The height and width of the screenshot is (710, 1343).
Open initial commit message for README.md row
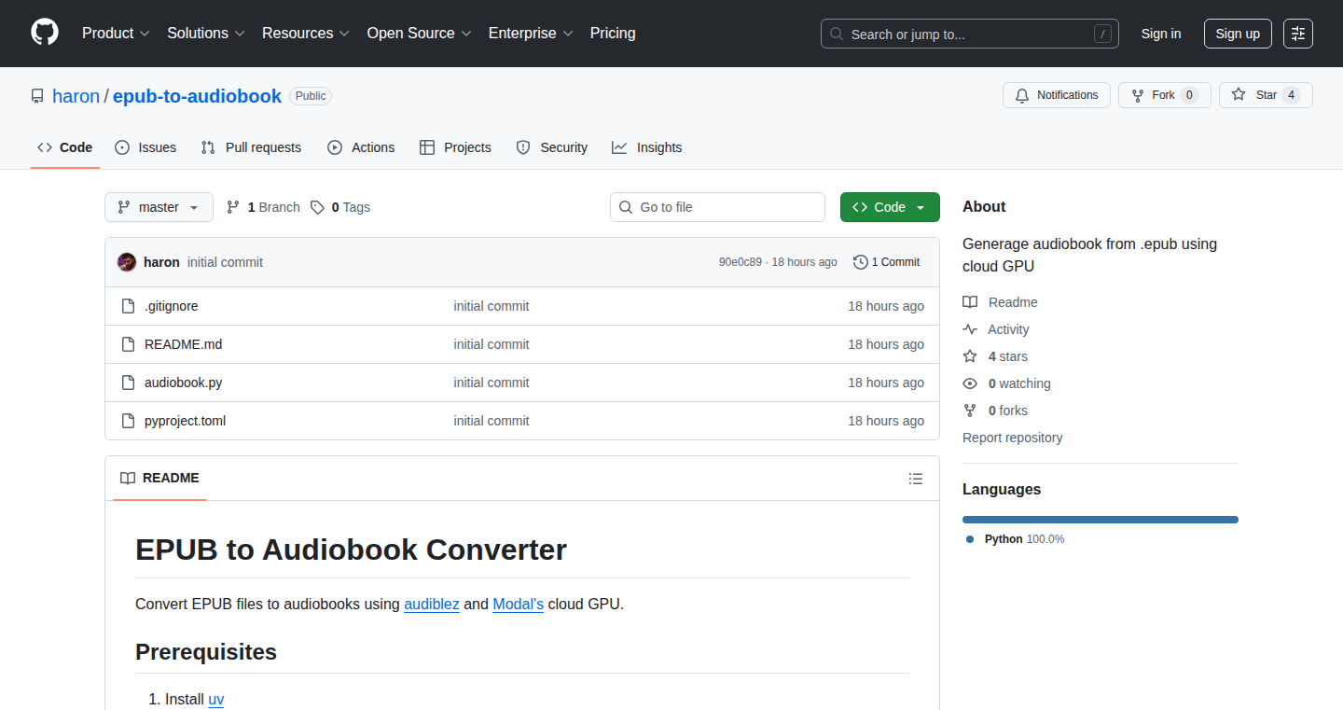pos(492,344)
